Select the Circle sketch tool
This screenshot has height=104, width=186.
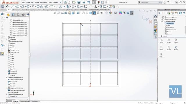pos(28,7)
